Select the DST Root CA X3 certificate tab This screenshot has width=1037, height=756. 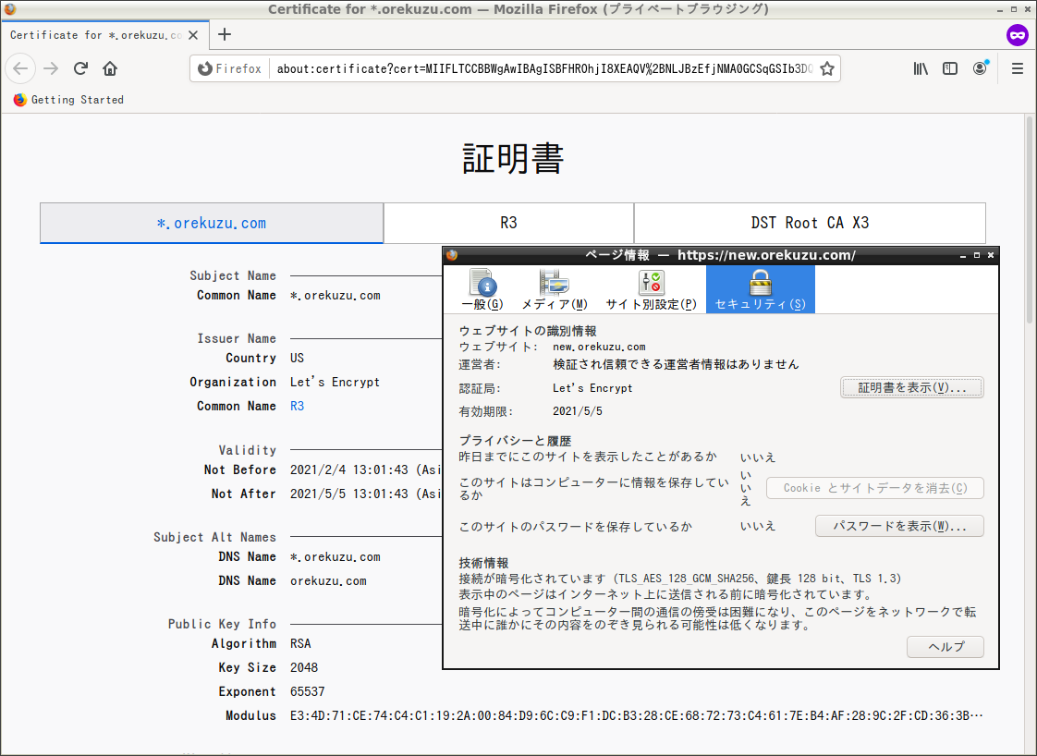(811, 223)
